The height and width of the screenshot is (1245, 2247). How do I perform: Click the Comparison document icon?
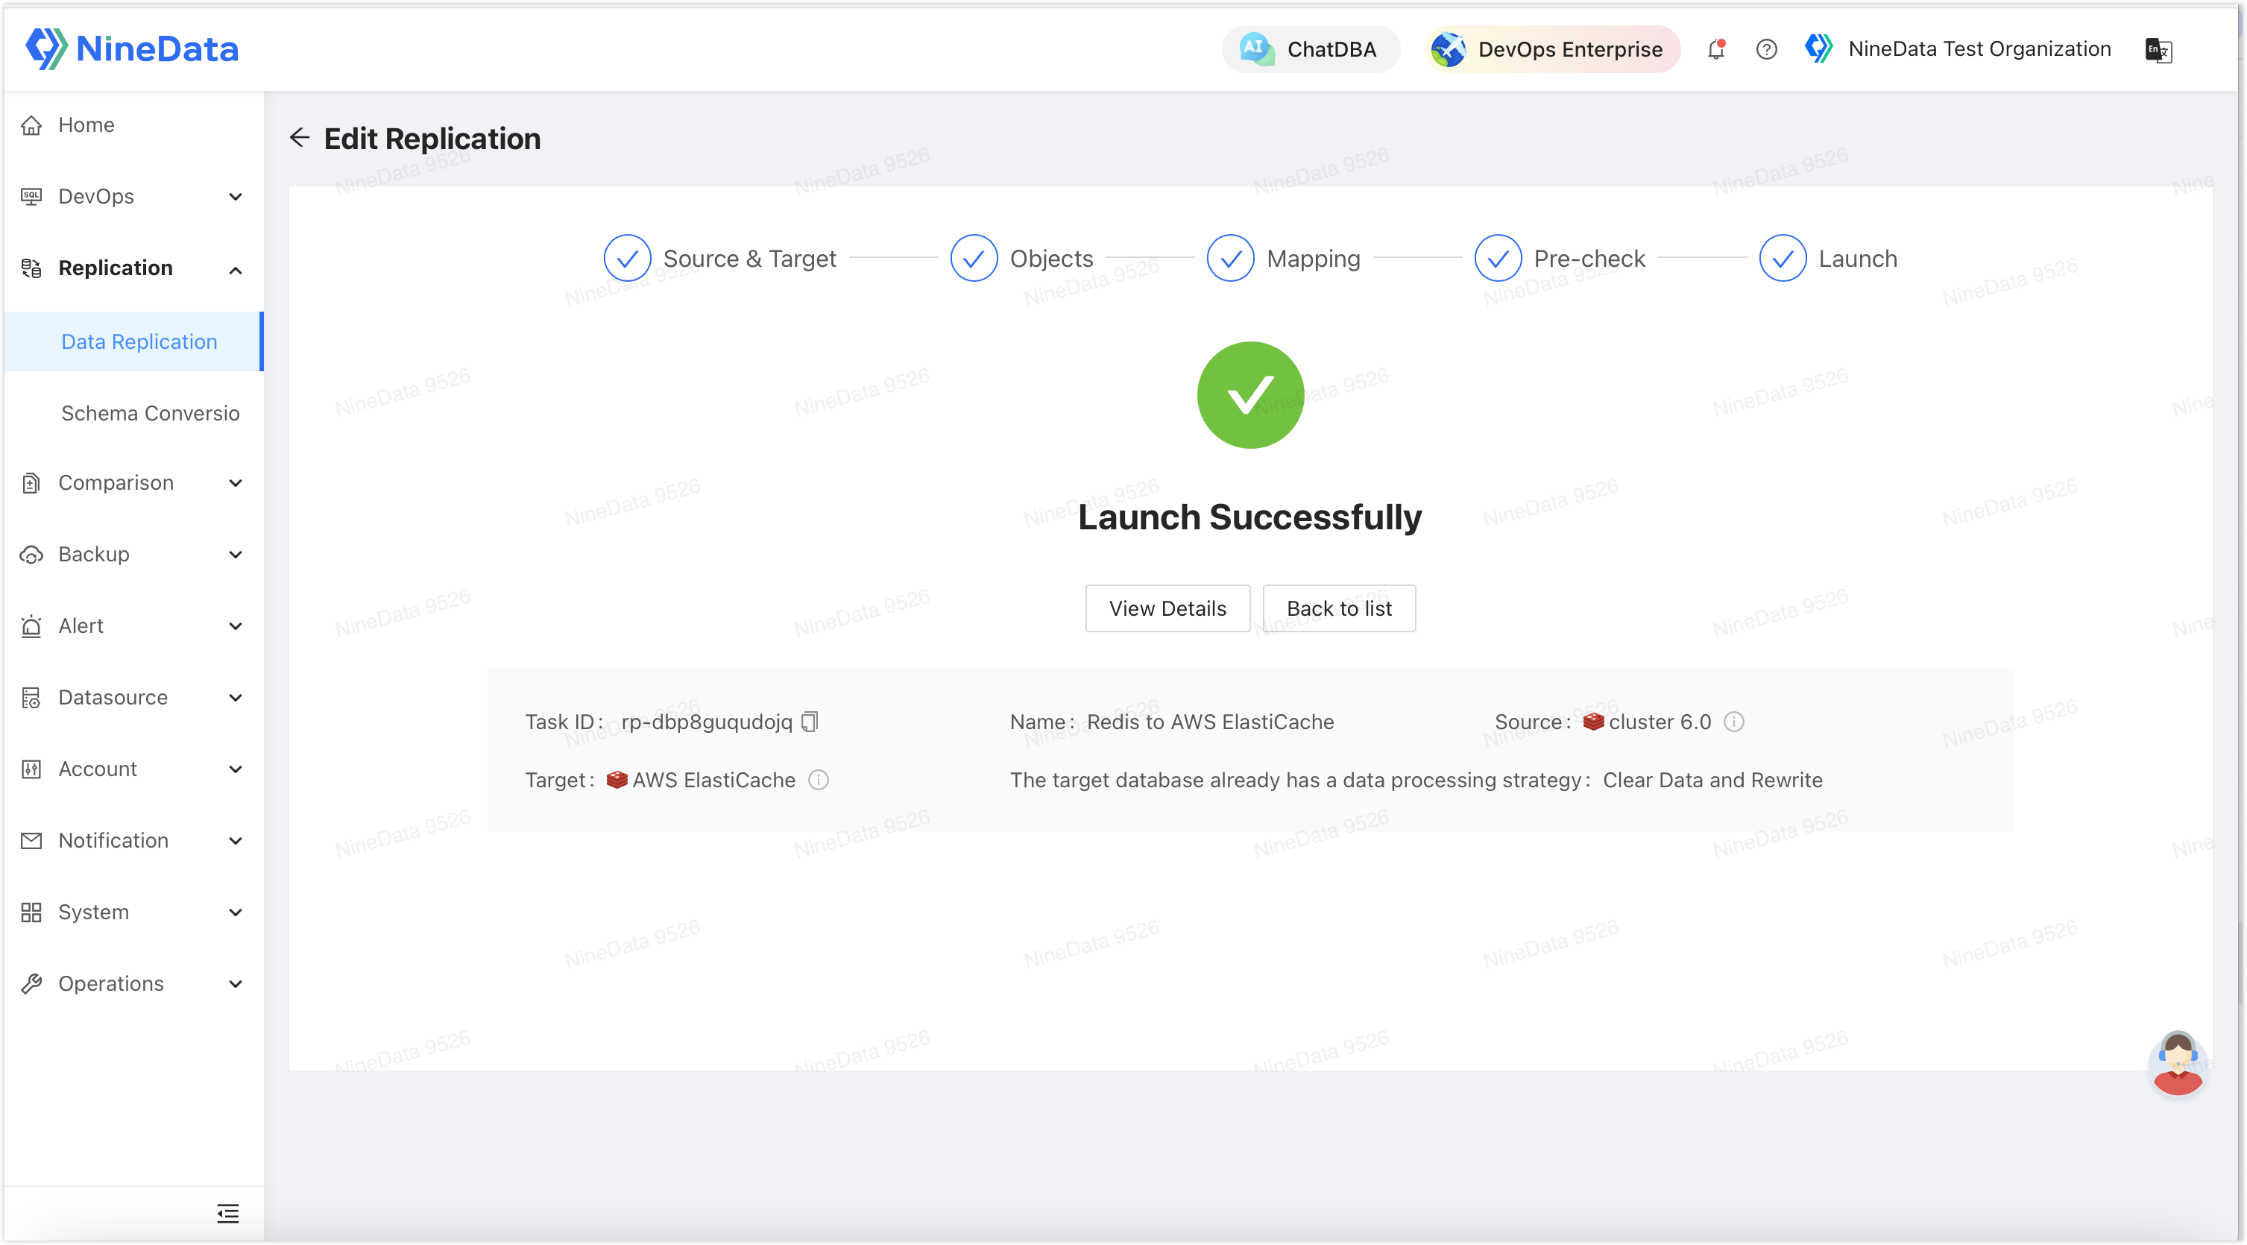pos(31,482)
